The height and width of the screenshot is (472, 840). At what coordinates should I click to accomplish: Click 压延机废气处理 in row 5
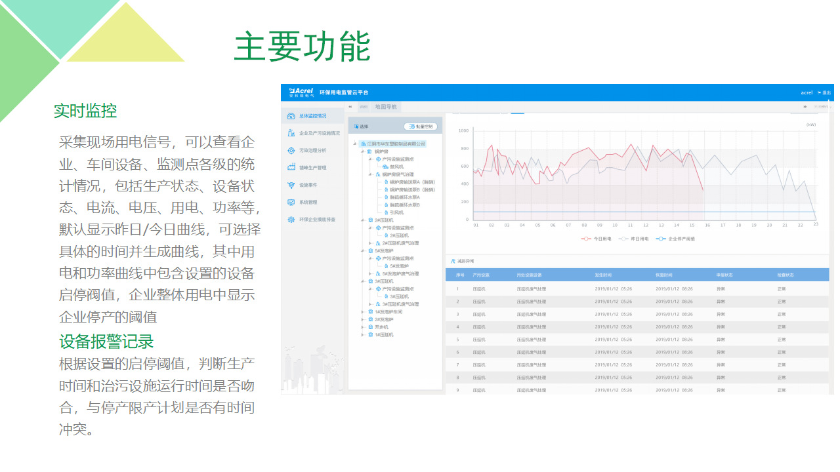coord(532,340)
